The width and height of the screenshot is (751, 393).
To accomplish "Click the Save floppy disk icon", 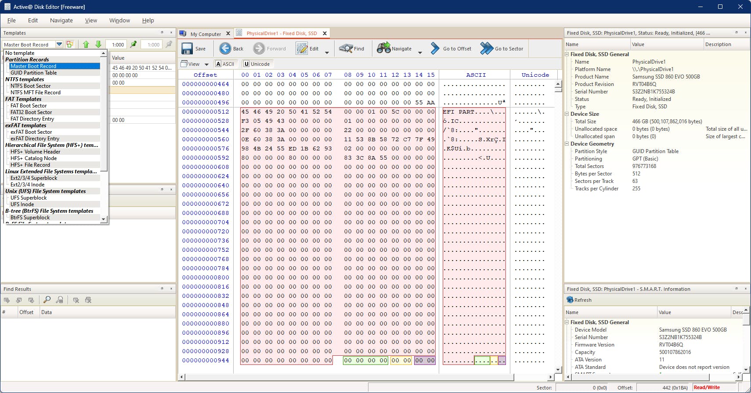I will click(x=187, y=48).
